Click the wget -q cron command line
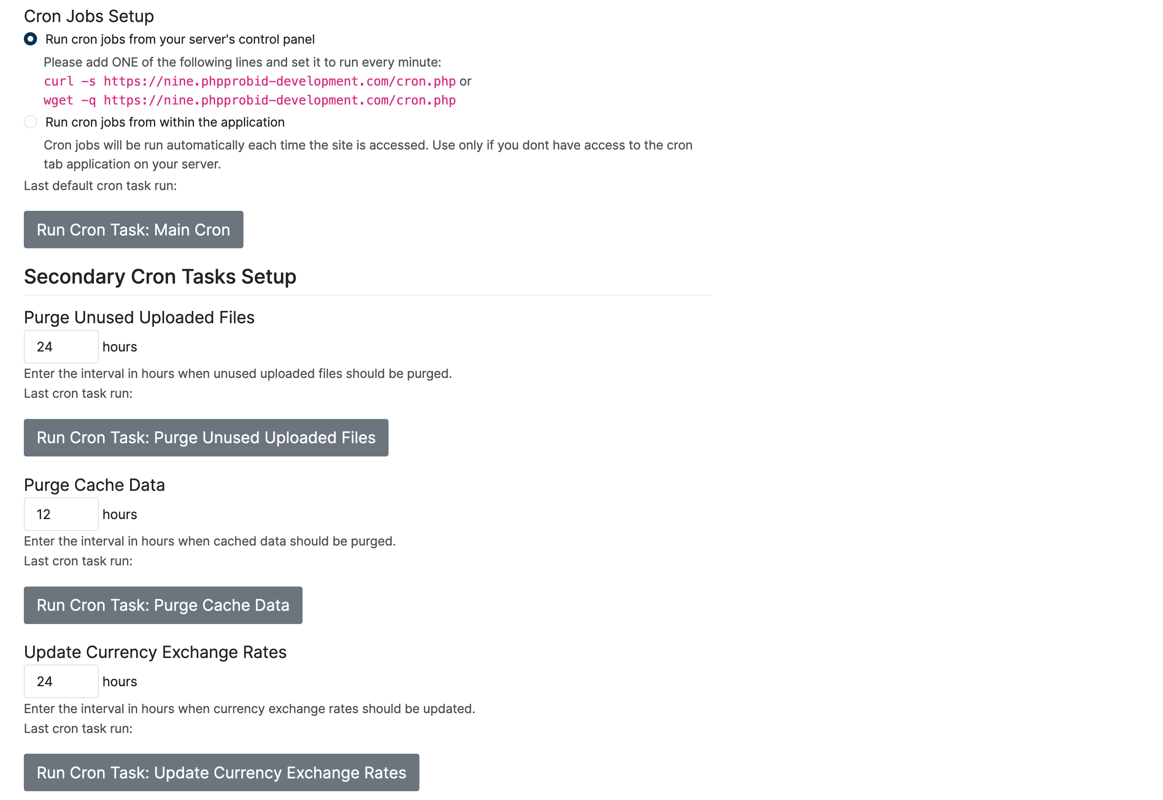 (250, 100)
